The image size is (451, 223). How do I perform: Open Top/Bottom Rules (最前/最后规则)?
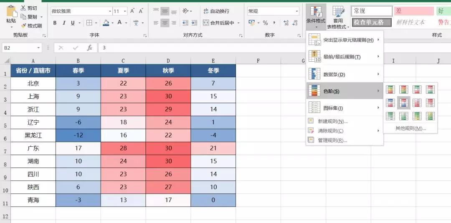pyautogui.click(x=344, y=57)
